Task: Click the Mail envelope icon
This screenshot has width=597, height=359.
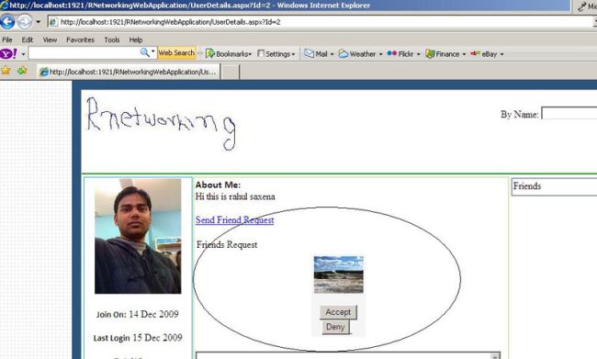Action: point(310,53)
